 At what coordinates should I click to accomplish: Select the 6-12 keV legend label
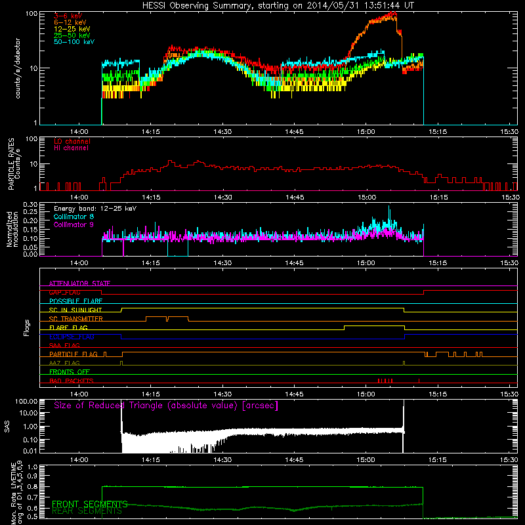click(70, 22)
